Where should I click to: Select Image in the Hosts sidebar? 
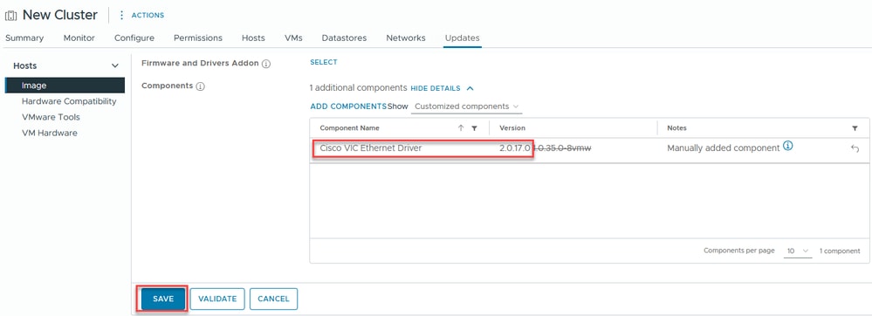click(65, 86)
